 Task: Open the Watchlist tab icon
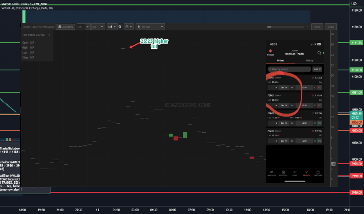[x=271, y=173]
